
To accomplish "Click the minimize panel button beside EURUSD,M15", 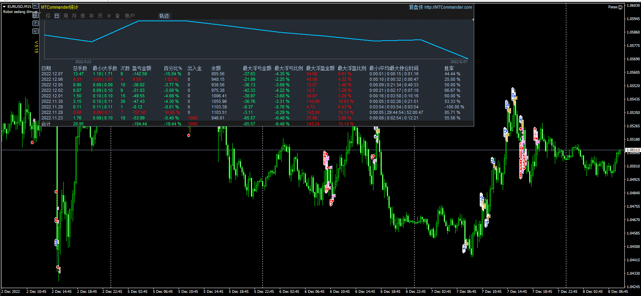I will click(x=36, y=7).
